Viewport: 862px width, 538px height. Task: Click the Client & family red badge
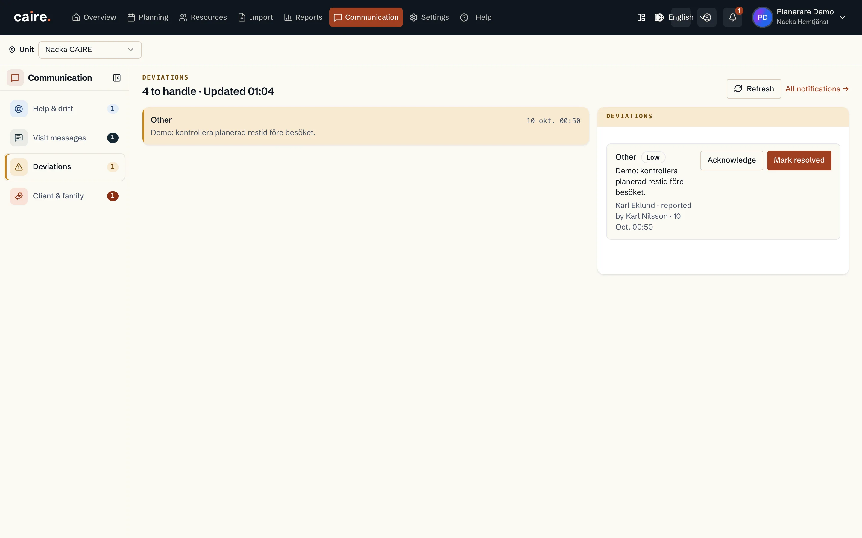pos(113,196)
